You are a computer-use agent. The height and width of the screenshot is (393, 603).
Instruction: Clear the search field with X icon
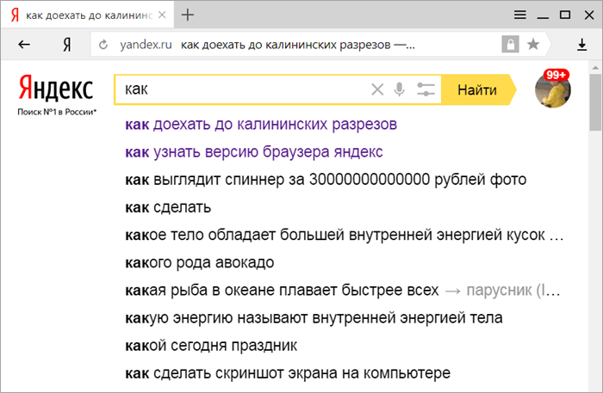377,89
